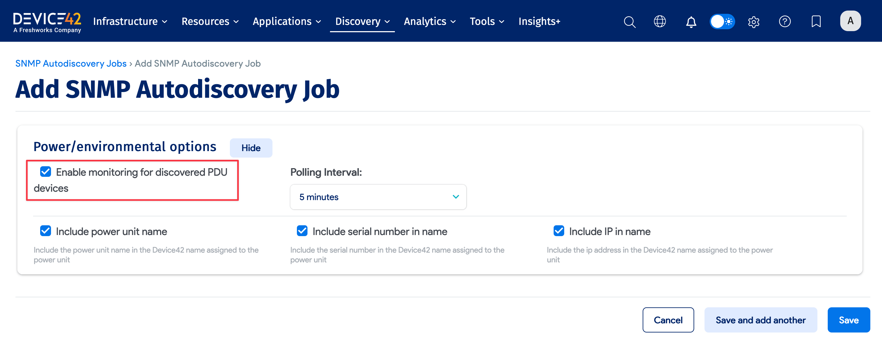Click the user avatar A
This screenshot has width=882, height=339.
[850, 21]
